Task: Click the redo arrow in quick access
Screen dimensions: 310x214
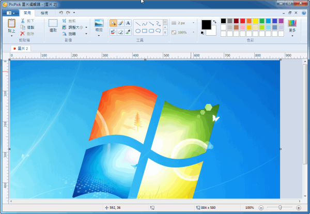Action: point(68,12)
